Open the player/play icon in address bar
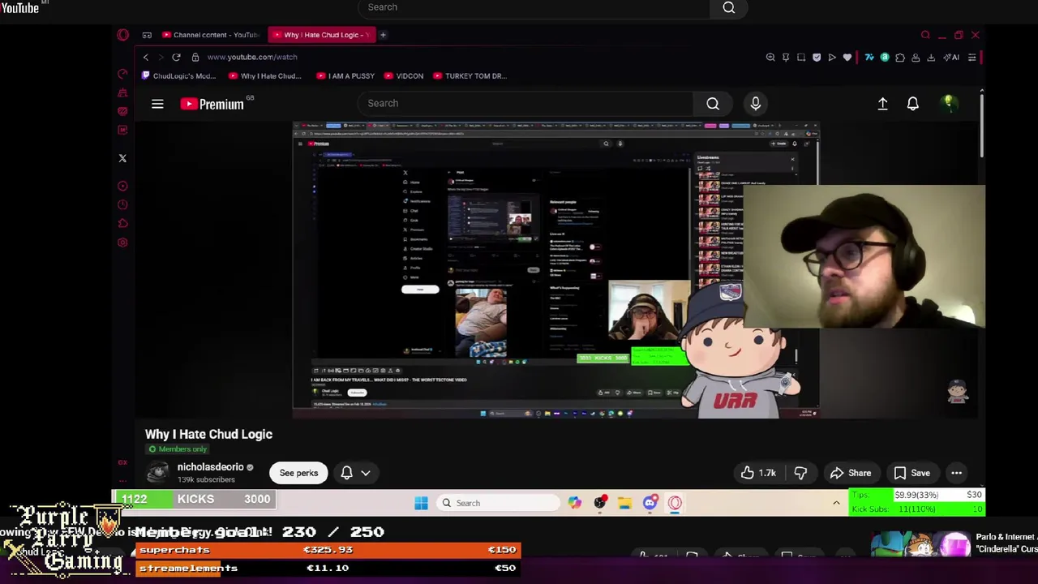 pyautogui.click(x=832, y=57)
